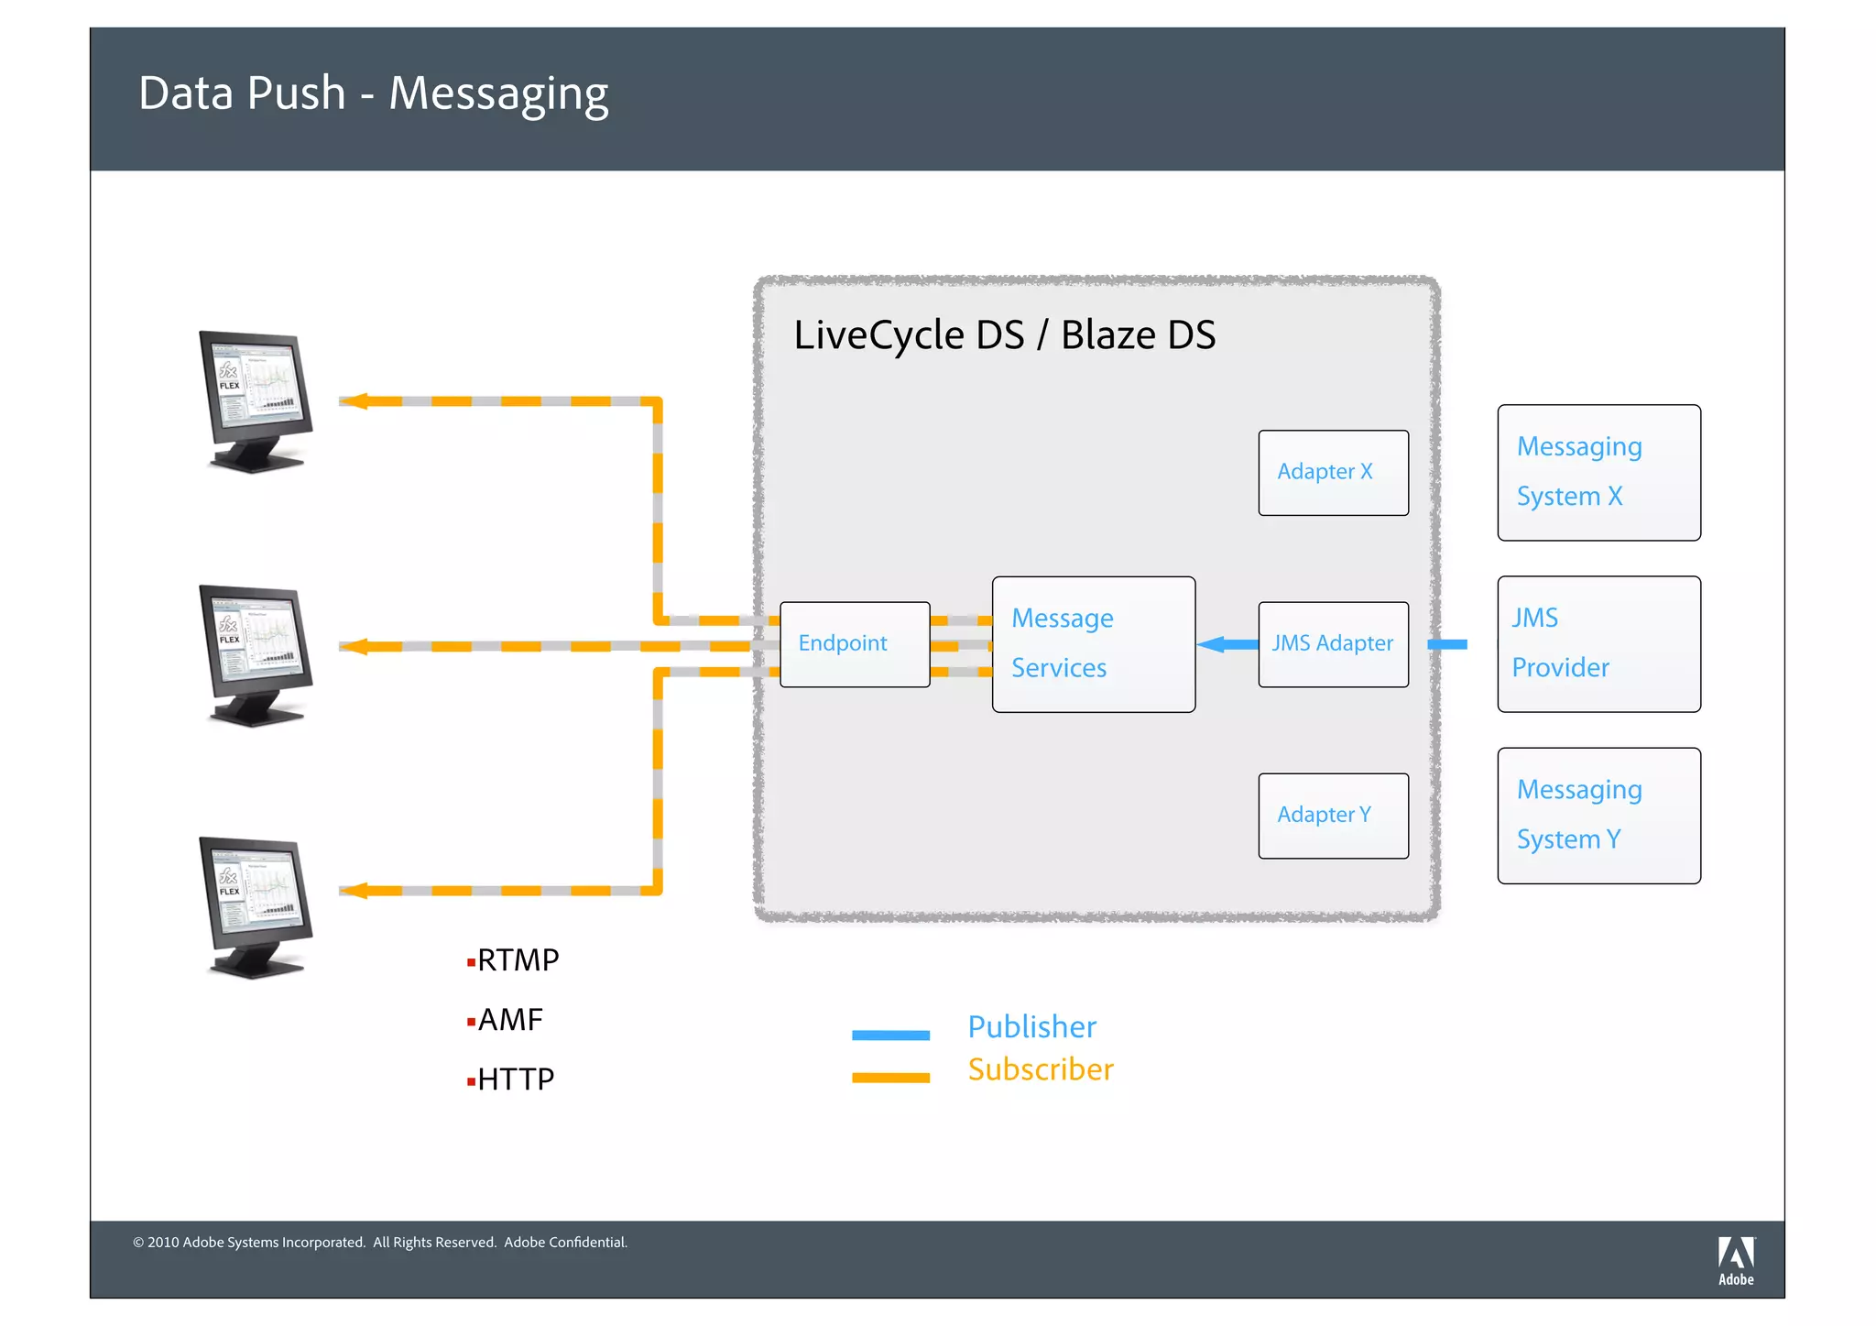The width and height of the screenshot is (1876, 1326).
Task: Click the blue Publisher legend line
Action: (890, 1036)
